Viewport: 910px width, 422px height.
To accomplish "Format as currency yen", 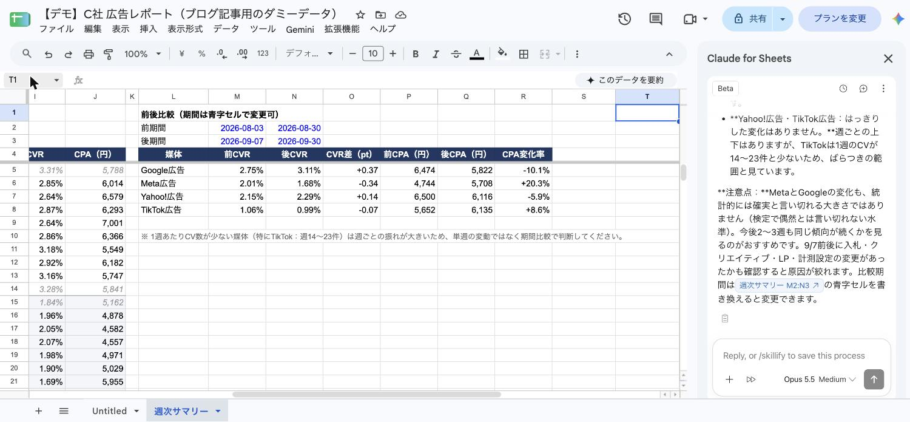I will 181,54.
